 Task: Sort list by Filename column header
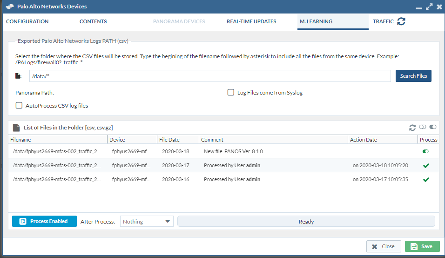point(21,140)
